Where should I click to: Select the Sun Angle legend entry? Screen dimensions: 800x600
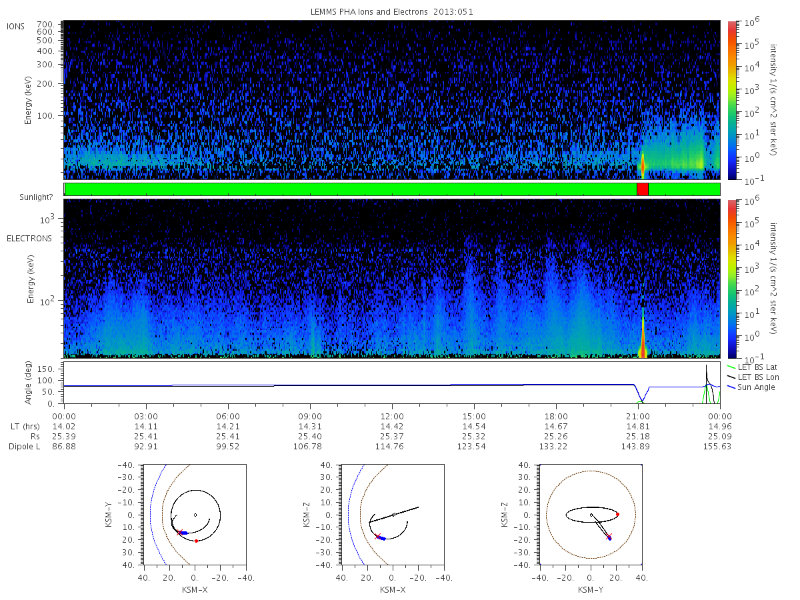pos(751,387)
